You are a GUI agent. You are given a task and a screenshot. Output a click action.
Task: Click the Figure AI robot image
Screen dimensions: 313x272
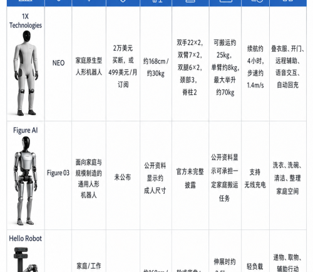(x=26, y=181)
